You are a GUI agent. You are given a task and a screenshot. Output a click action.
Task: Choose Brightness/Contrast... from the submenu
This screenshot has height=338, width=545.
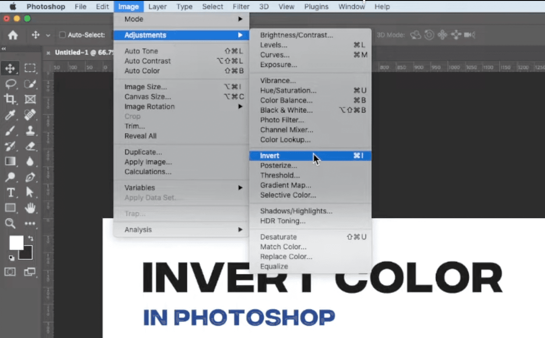[x=310, y=35]
